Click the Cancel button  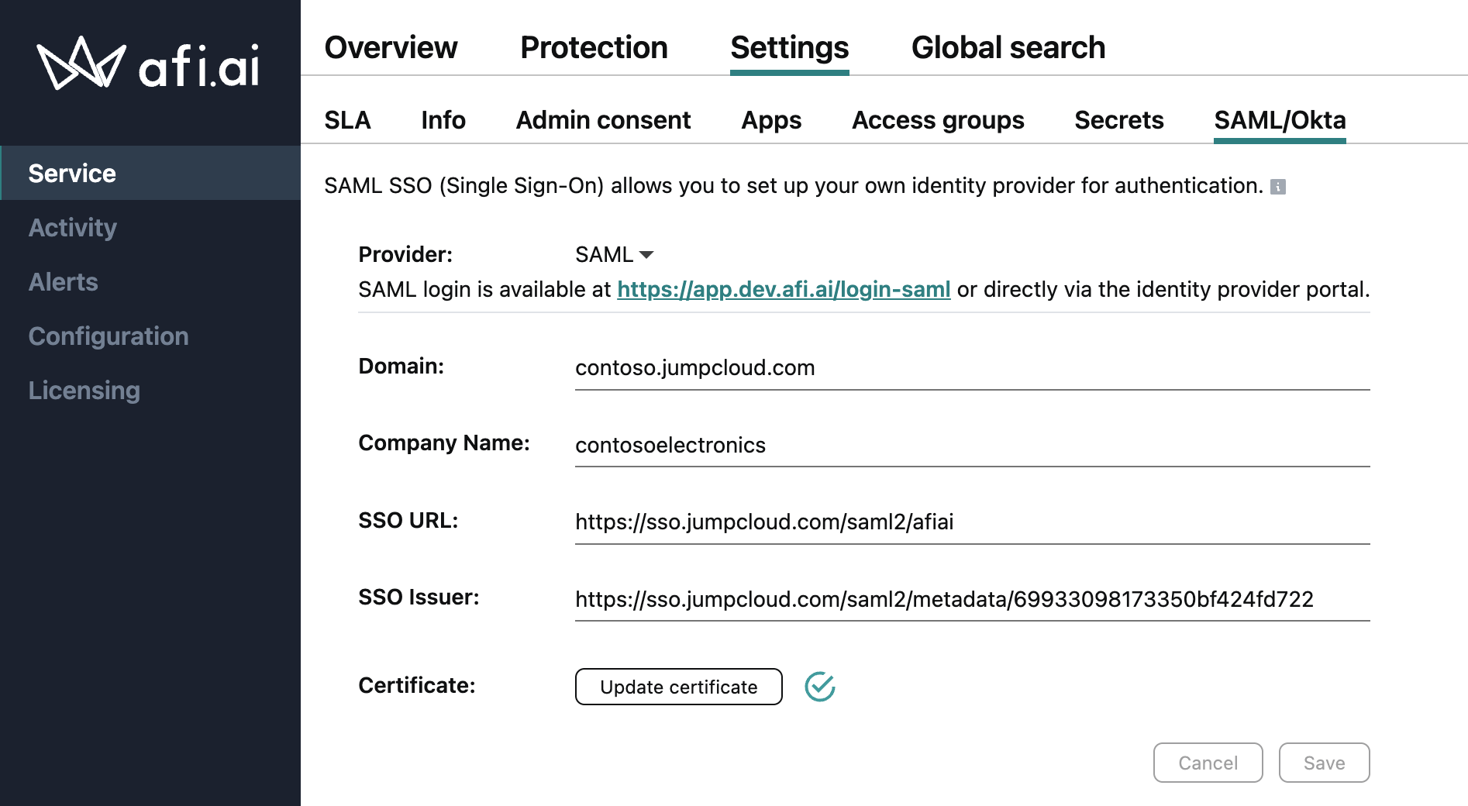(x=1208, y=763)
